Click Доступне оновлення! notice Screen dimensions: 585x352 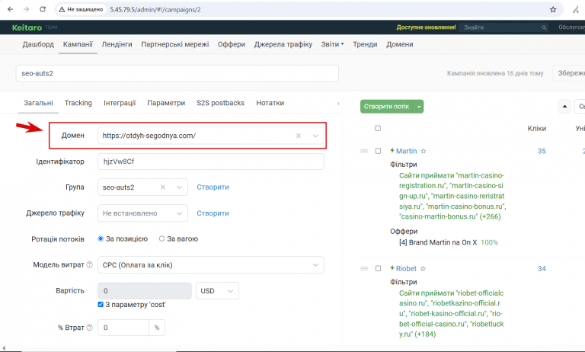(x=426, y=27)
